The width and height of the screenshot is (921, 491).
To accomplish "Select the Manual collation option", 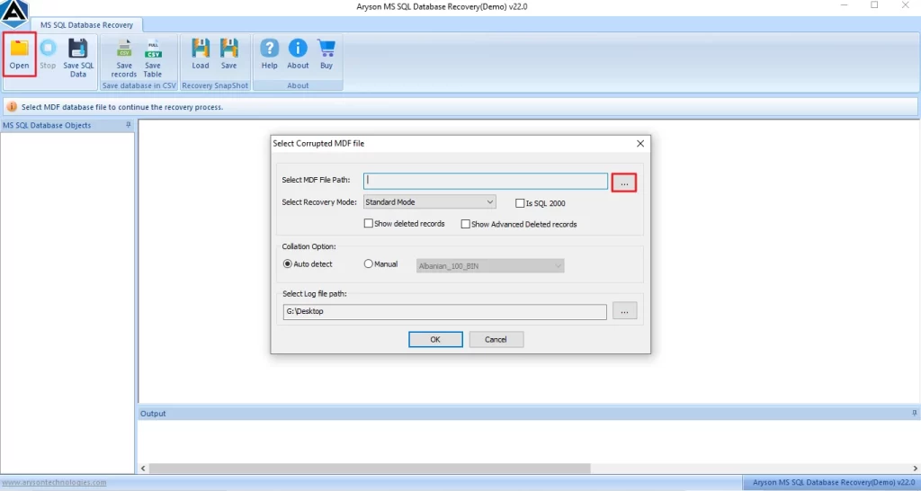I will tap(368, 264).
